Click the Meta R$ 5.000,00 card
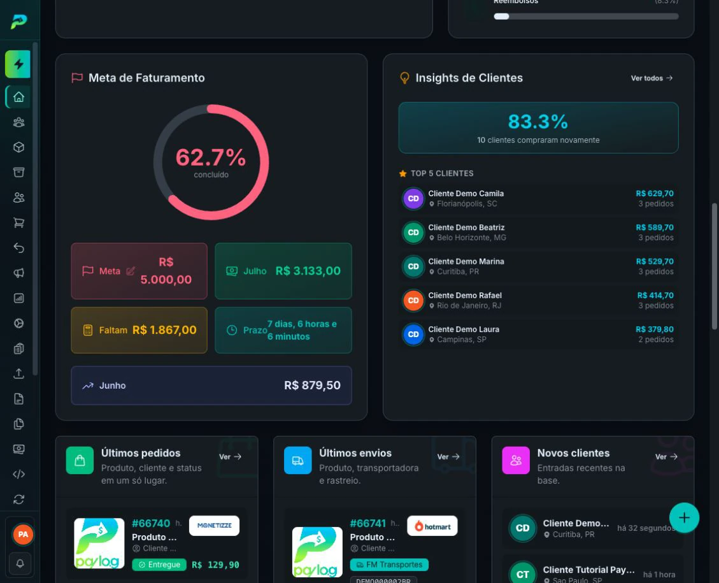719x583 pixels. click(139, 271)
